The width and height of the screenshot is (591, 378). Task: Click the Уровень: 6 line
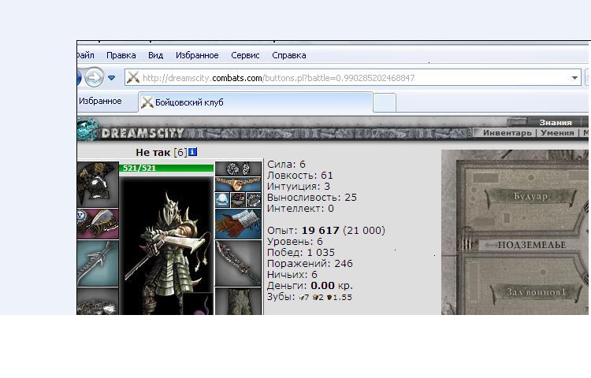pos(295,241)
